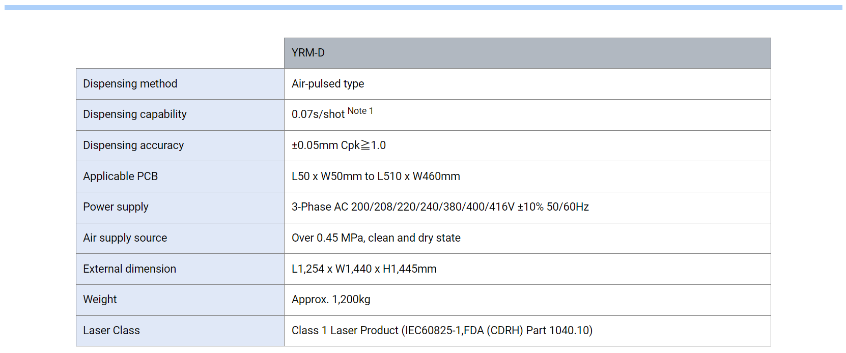Select the Air-pulsed type value
The width and height of the screenshot is (846, 353).
[328, 84]
